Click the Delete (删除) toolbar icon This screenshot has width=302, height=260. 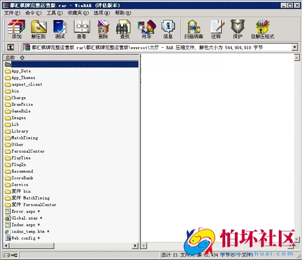pyautogui.click(x=103, y=29)
